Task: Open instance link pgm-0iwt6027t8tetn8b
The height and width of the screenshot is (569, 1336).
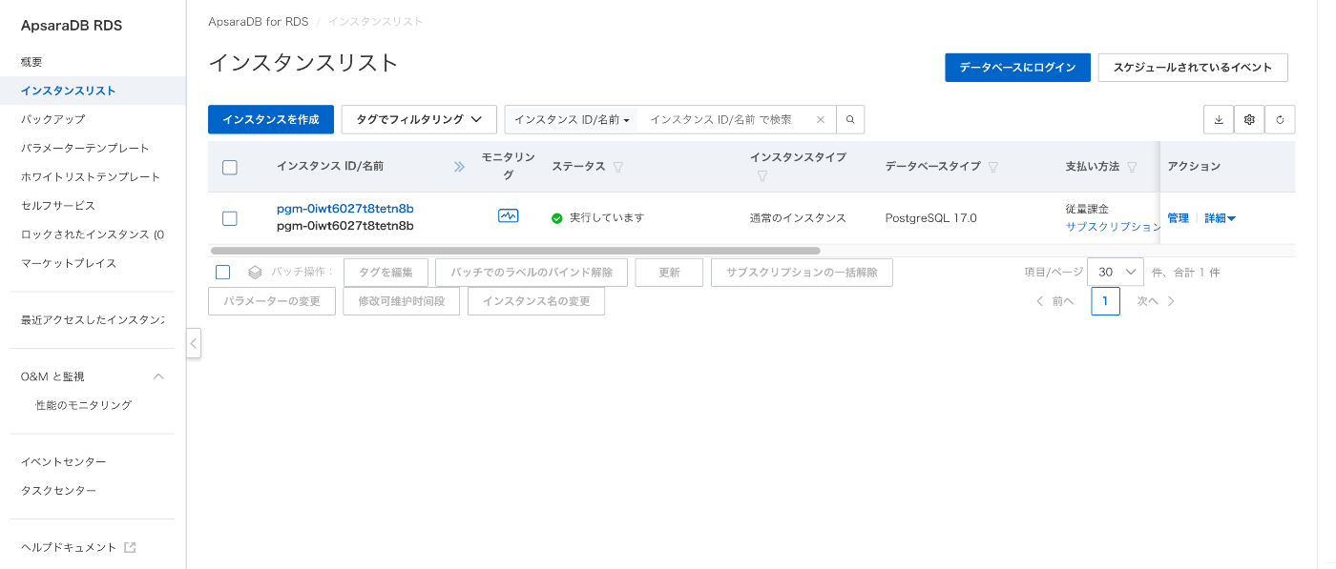Action: (x=344, y=209)
